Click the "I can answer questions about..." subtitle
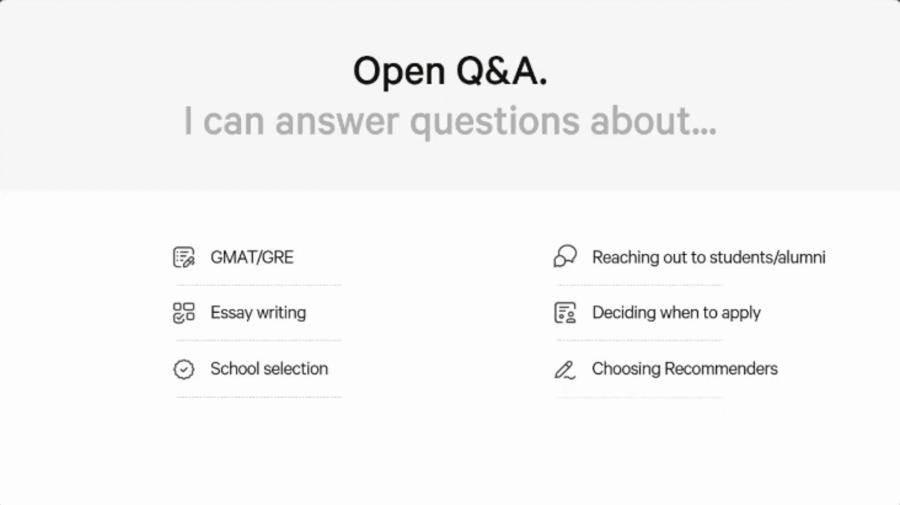Viewport: 900px width, 505px height. pos(450,121)
